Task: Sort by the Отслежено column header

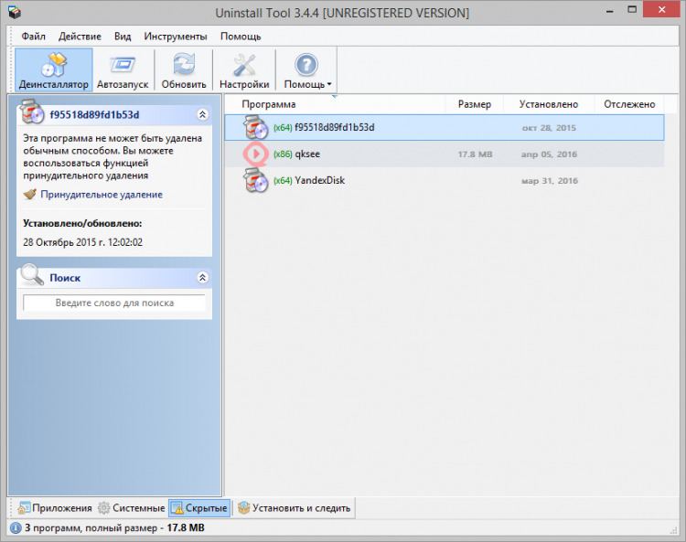Action: click(x=629, y=104)
